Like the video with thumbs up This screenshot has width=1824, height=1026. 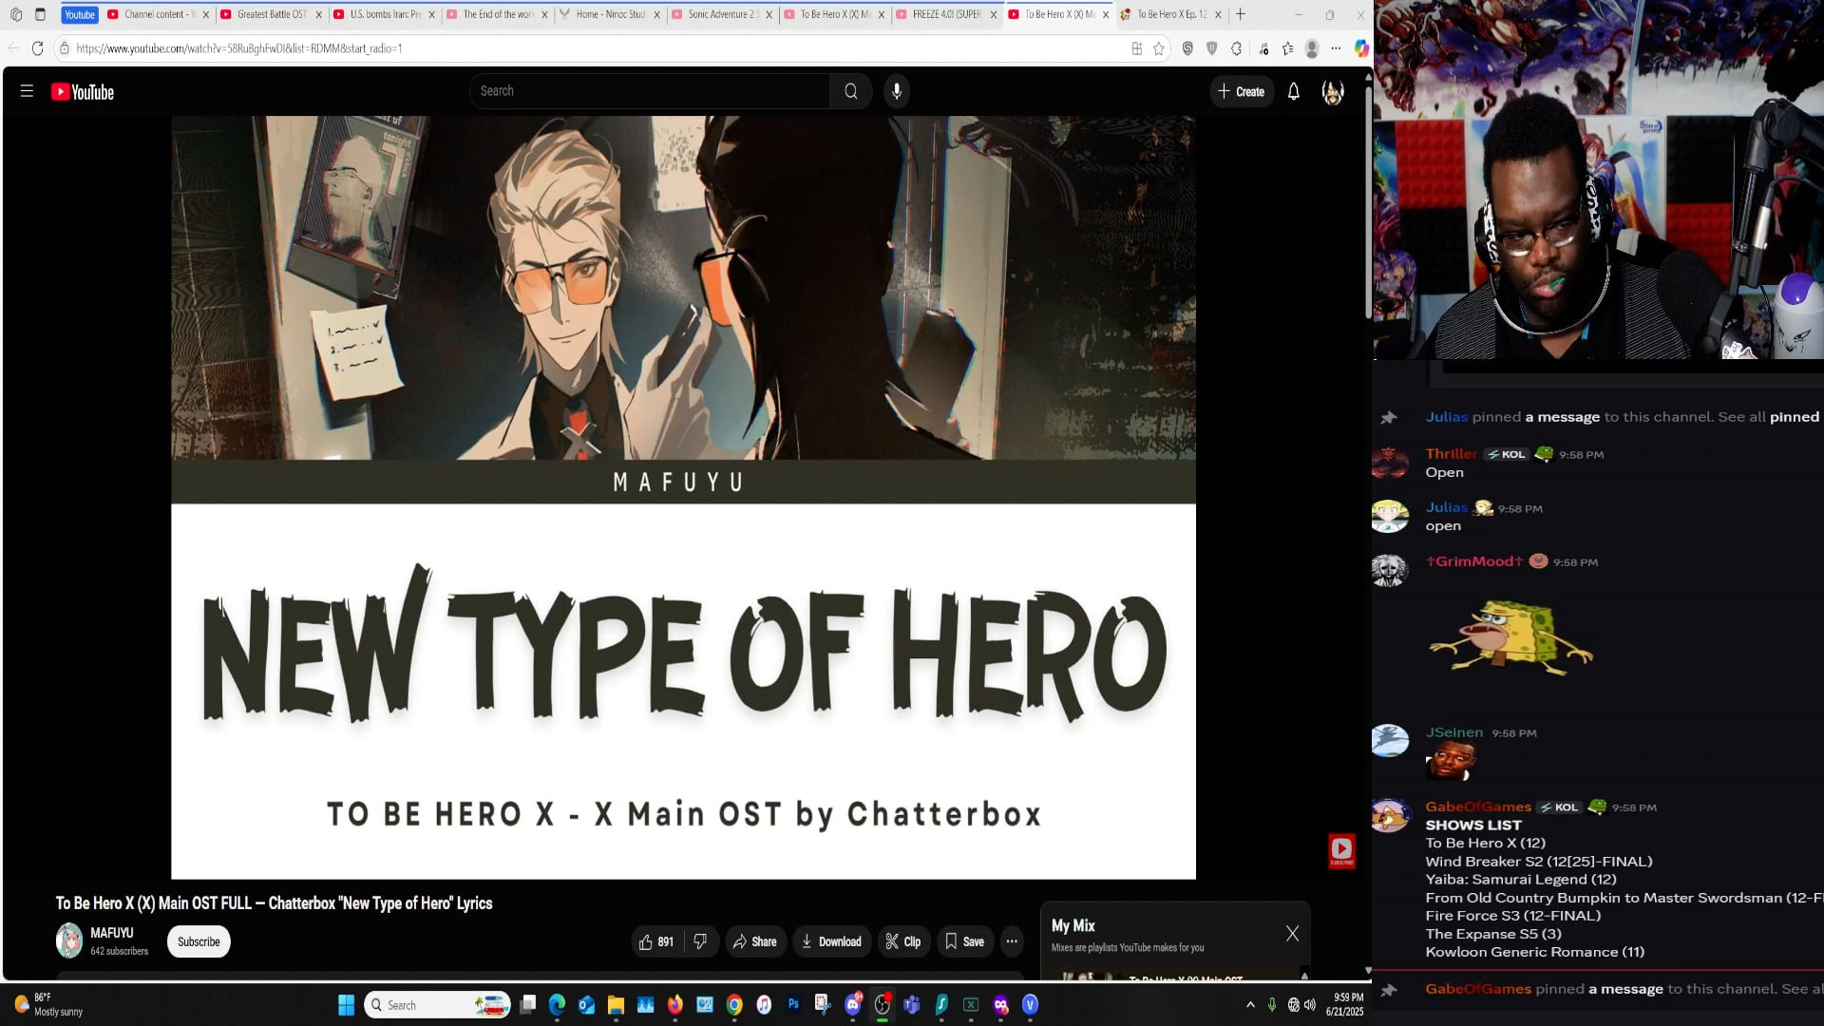coord(656,941)
